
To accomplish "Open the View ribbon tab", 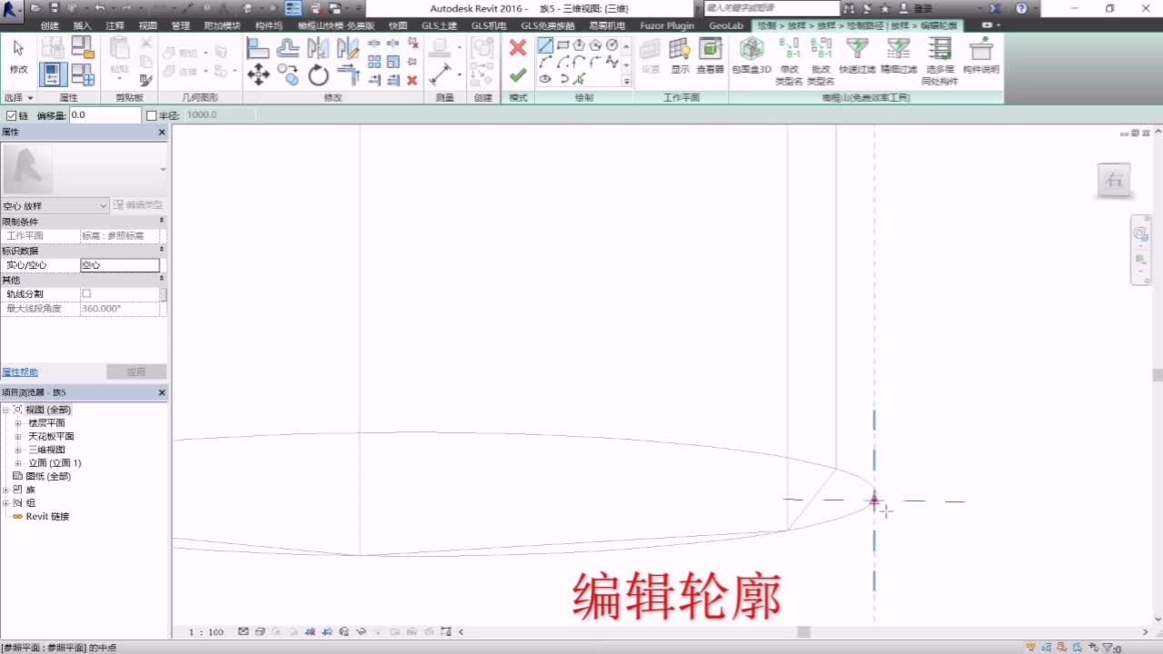I will (x=148, y=25).
